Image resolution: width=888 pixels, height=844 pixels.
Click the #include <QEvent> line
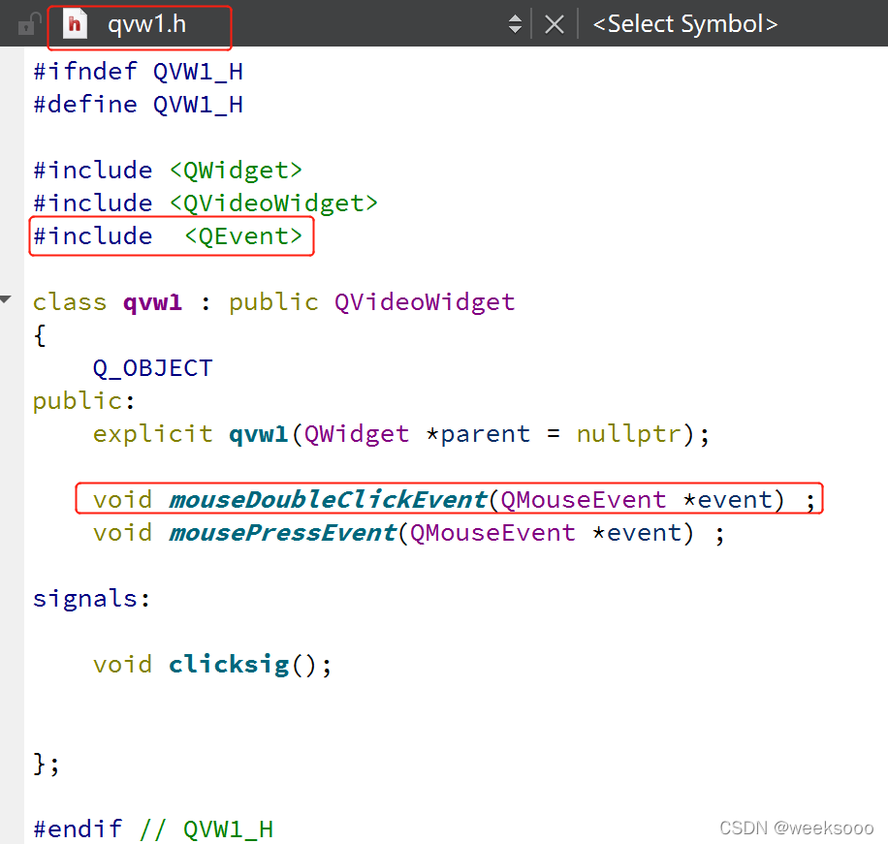168,236
